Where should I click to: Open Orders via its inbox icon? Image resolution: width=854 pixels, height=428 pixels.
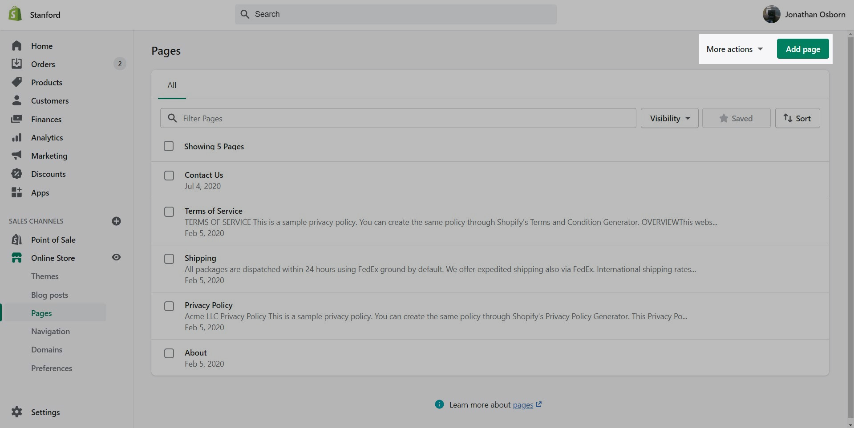click(16, 64)
